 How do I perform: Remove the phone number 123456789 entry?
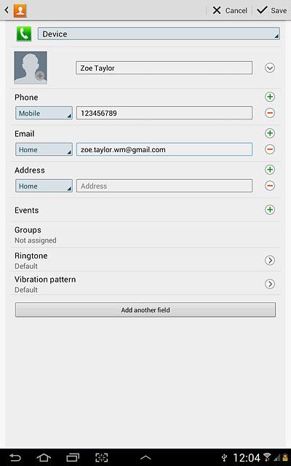[270, 113]
